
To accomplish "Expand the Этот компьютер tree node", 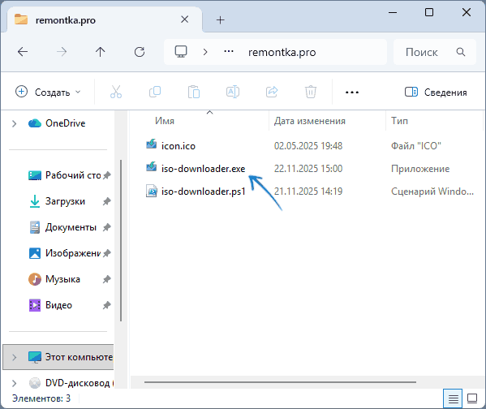I will click(14, 357).
